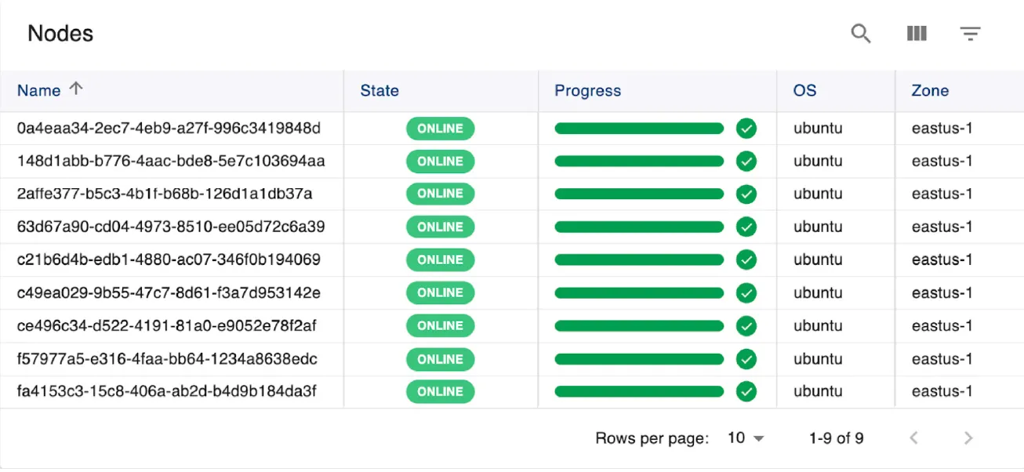This screenshot has width=1024, height=472.
Task: Select node fa4153c3-15c8-406a-ab2d-b4d9b184da3f
Action: click(x=167, y=391)
